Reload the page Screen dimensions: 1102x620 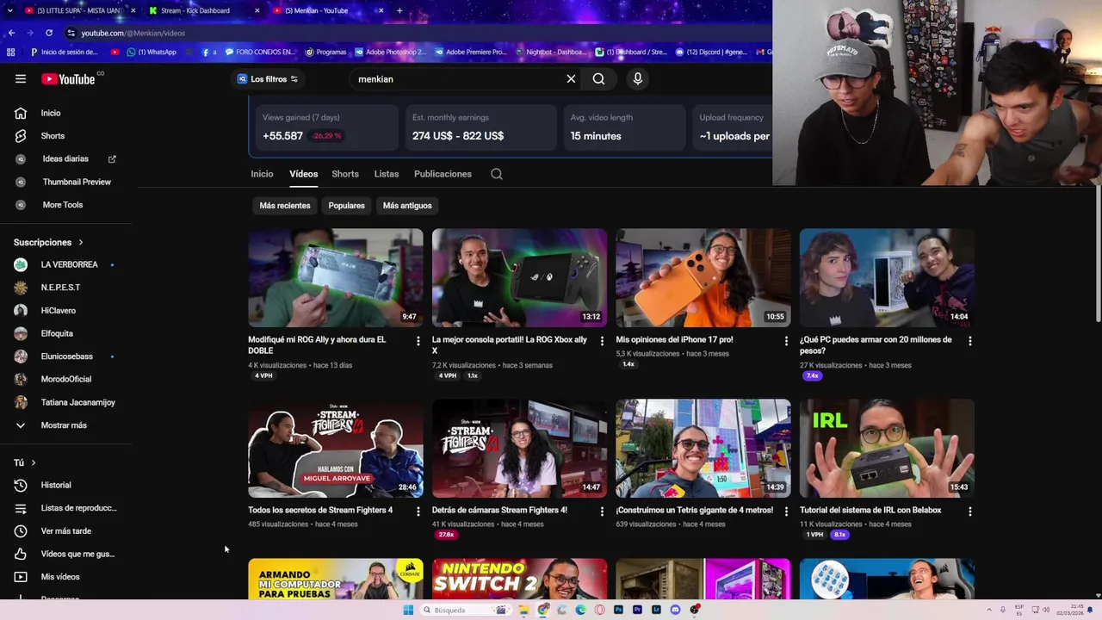(x=49, y=33)
